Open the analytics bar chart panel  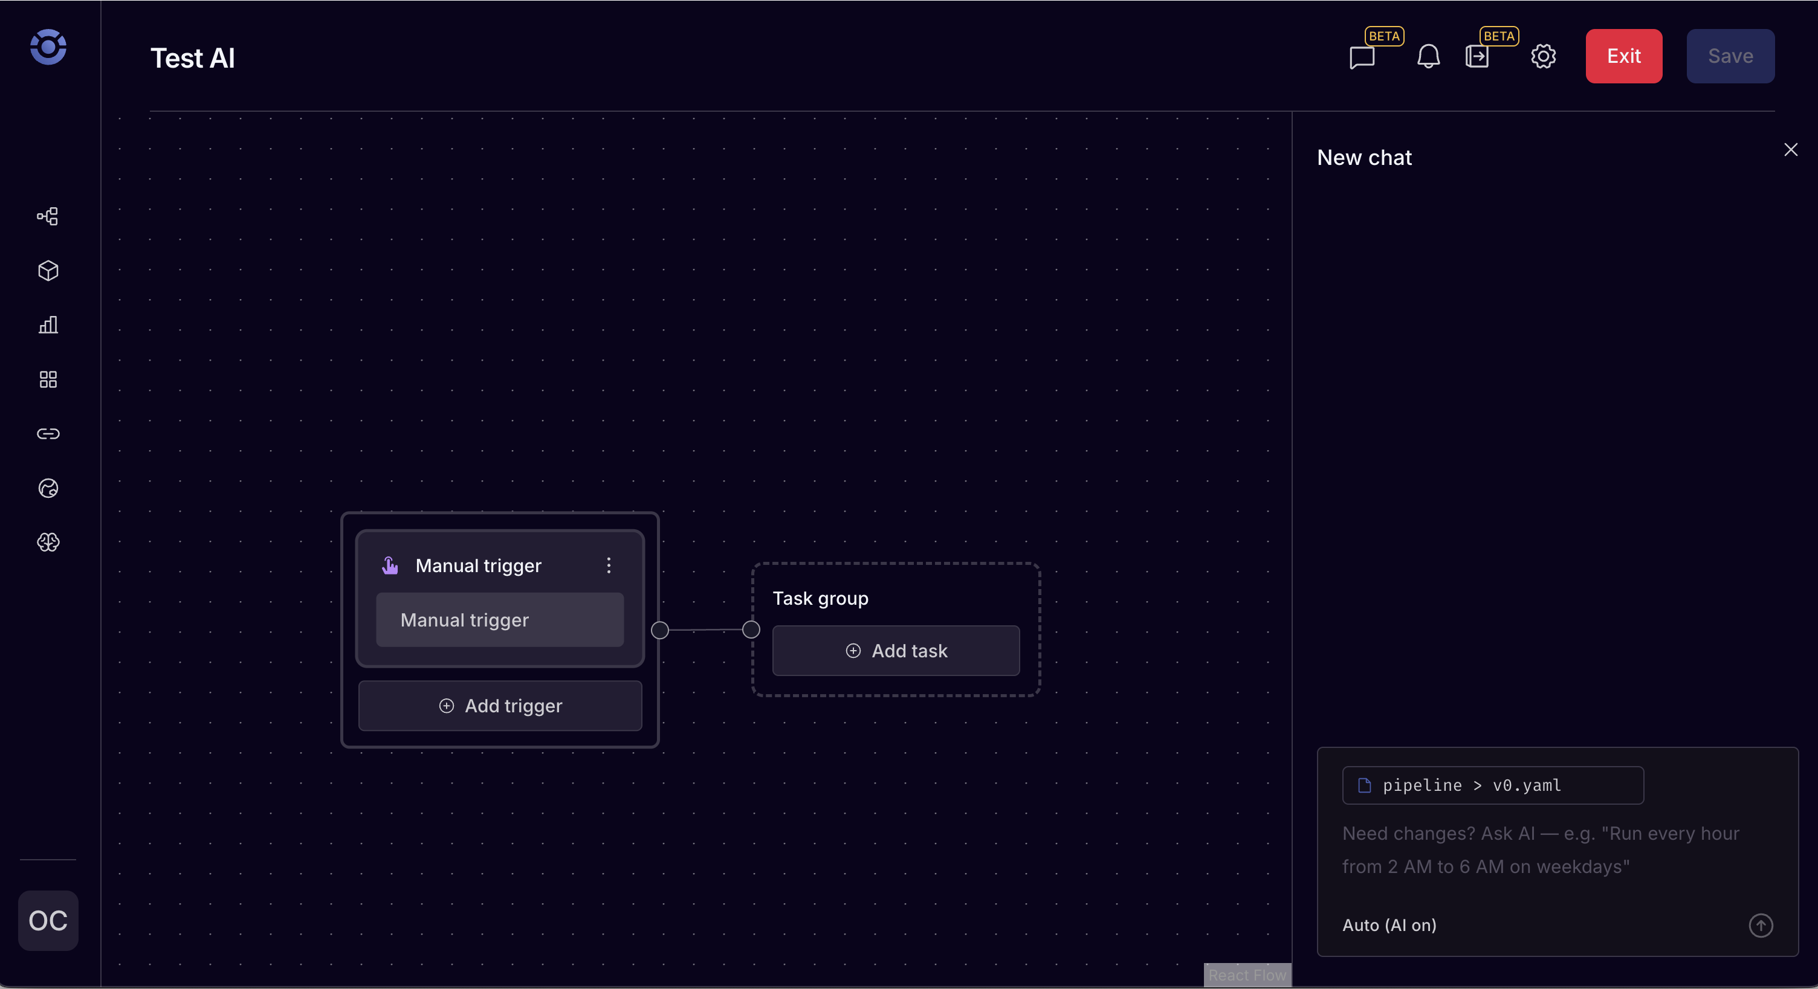coord(47,325)
